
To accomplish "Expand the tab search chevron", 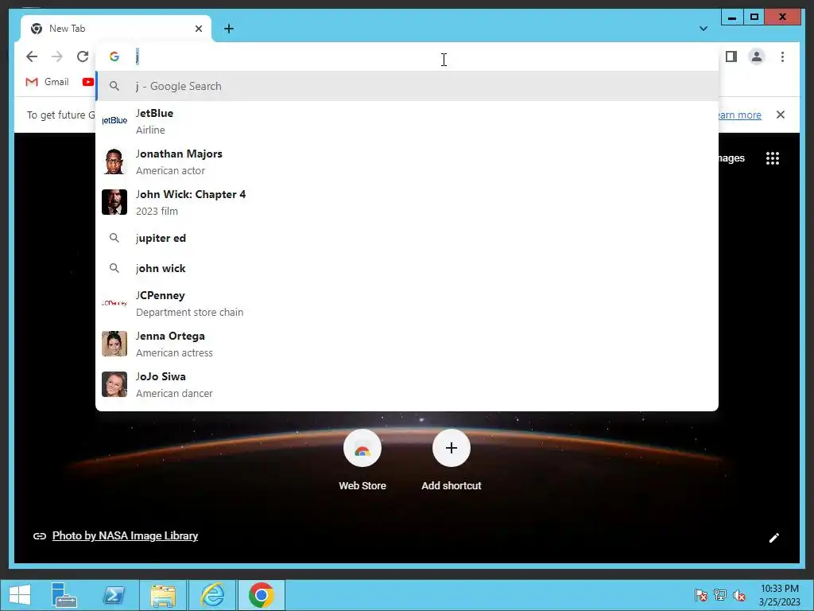I will click(x=704, y=29).
